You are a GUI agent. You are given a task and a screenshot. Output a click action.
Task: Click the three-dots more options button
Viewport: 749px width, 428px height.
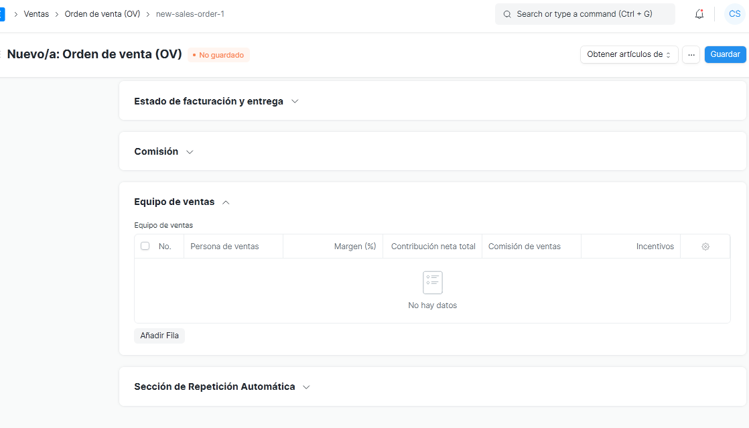(691, 55)
